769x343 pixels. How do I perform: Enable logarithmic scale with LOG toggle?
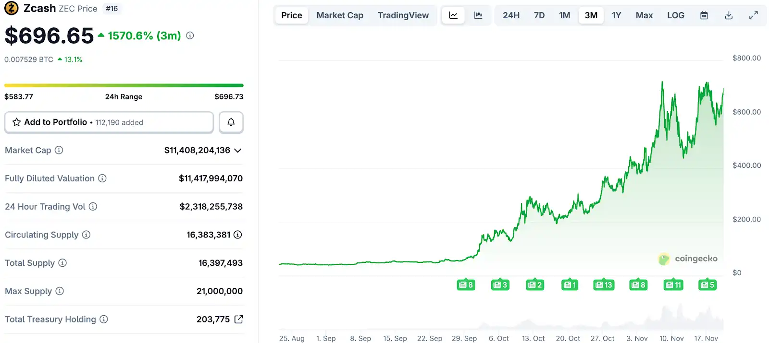[676, 15]
